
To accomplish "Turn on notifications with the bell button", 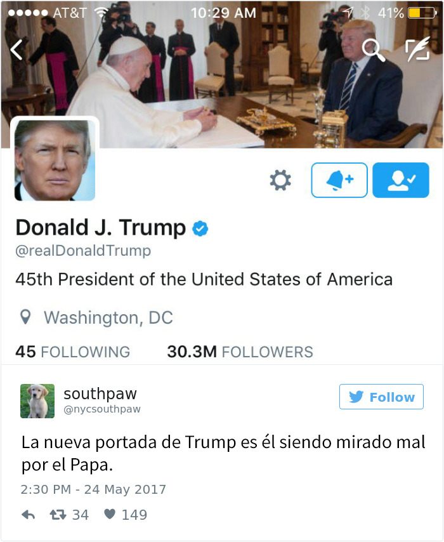I will click(x=339, y=180).
